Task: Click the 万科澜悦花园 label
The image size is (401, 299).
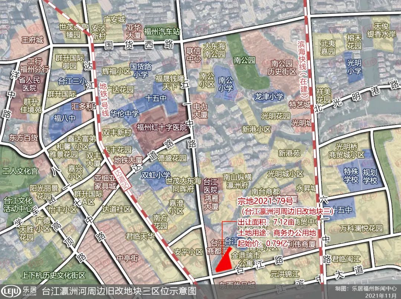Action: tap(361, 228)
